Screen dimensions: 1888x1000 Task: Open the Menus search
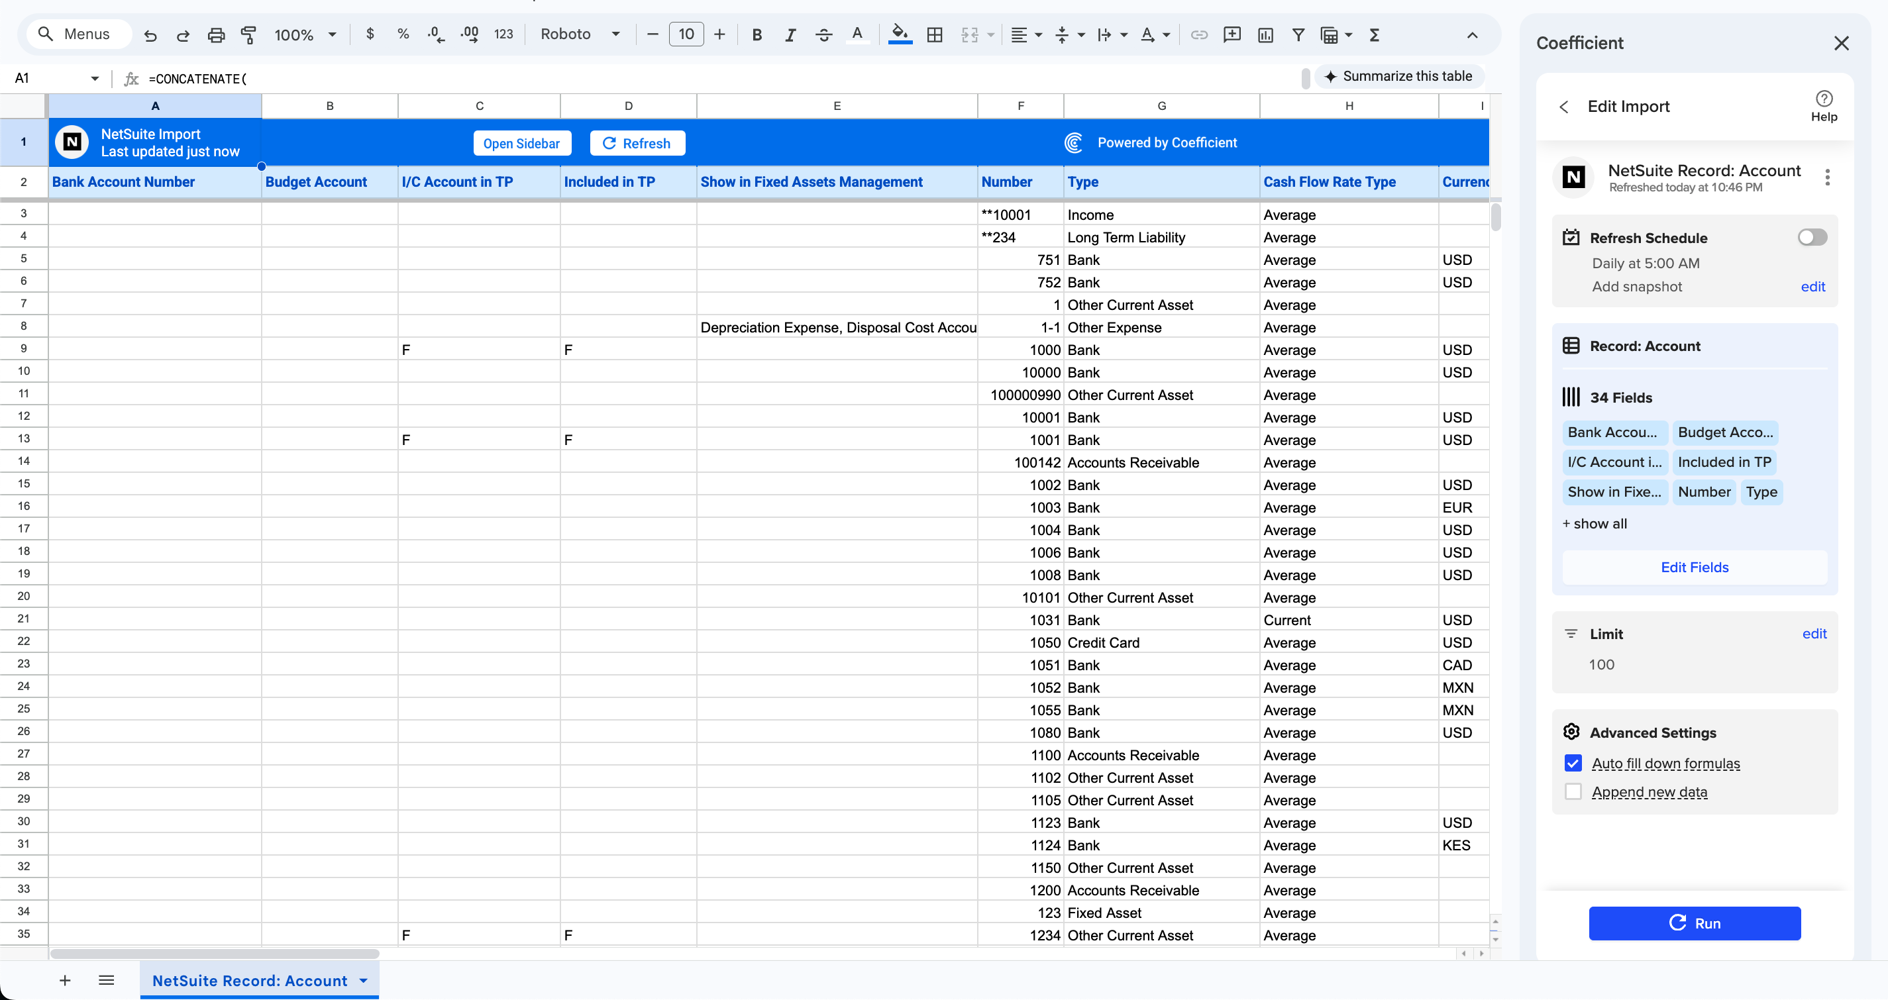[x=78, y=34]
